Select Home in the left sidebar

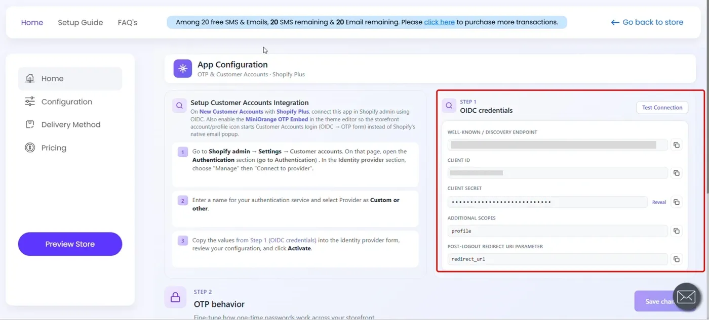coord(70,78)
